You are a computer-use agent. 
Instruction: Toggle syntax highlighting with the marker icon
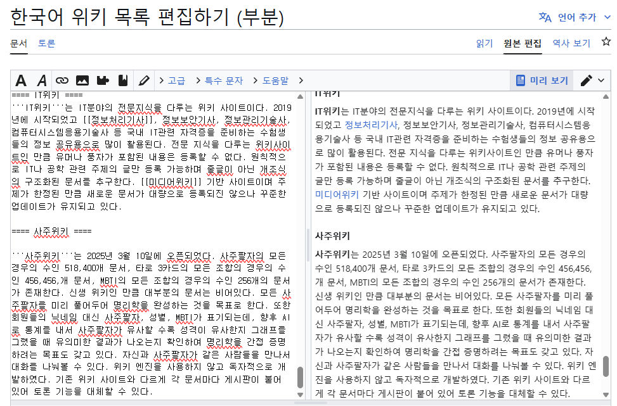pos(144,80)
